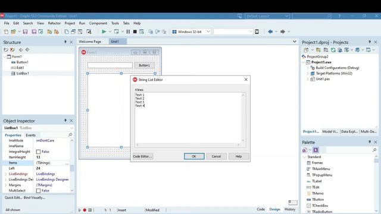Open the ListBox1 component selector dropdown
The width and height of the screenshot is (381, 214).
pos(71,128)
